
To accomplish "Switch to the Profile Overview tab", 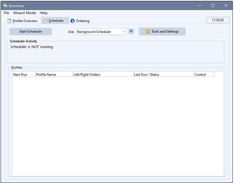I will [x=22, y=21].
